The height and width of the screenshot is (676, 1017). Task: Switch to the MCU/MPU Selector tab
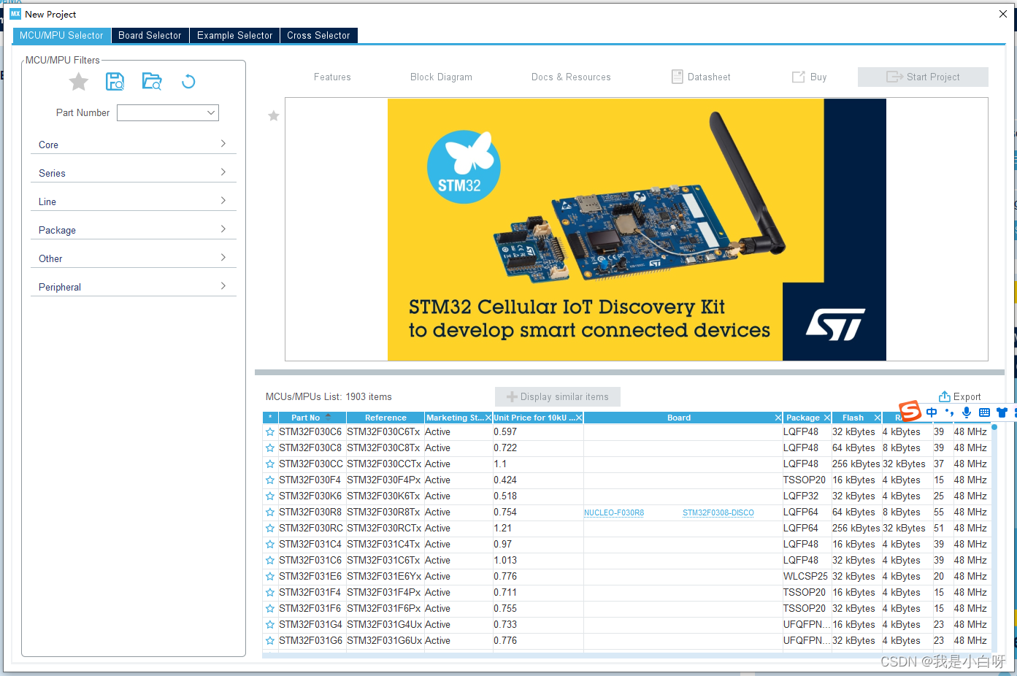pyautogui.click(x=61, y=35)
